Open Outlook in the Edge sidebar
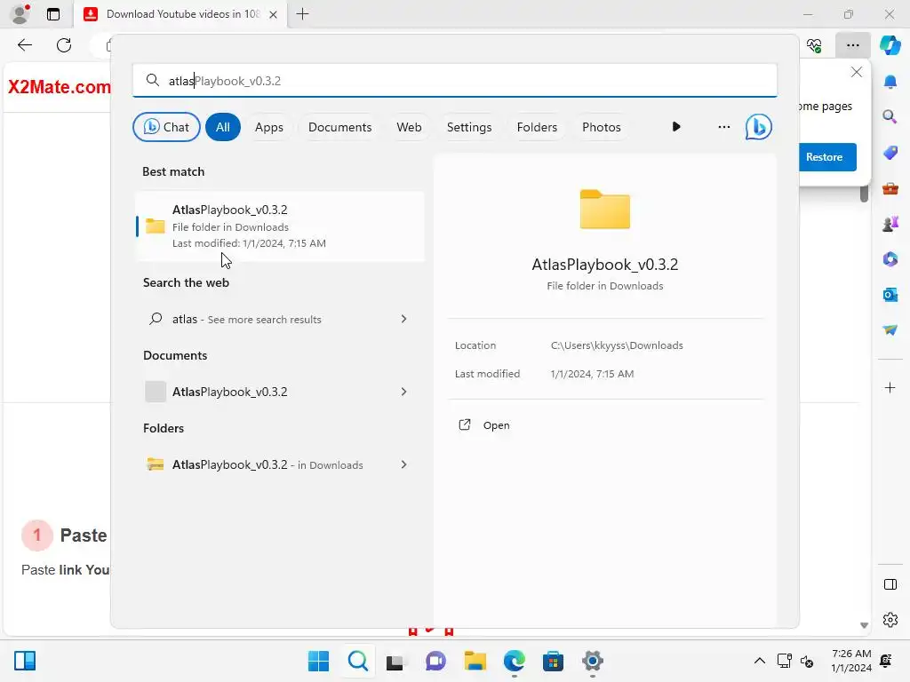Screen dimensions: 910x682 pyautogui.click(x=890, y=295)
